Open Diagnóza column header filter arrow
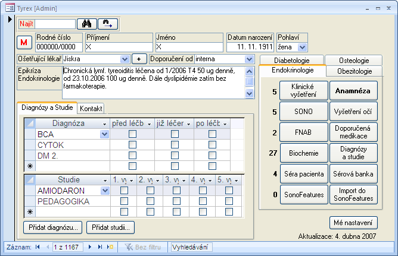 104,124
